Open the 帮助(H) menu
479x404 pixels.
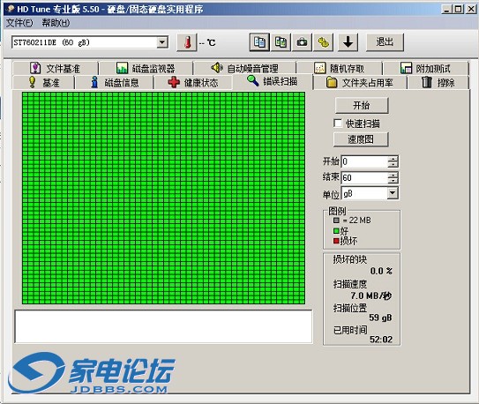click(56, 23)
